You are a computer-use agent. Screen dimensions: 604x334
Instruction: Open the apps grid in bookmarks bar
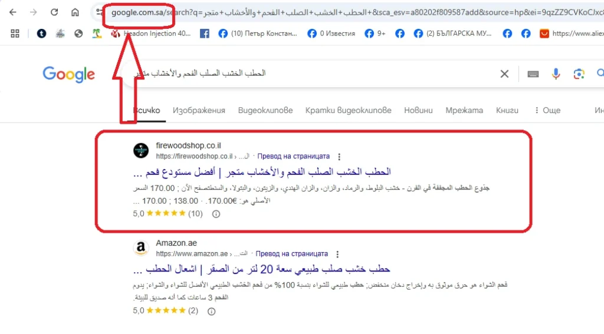pos(15,34)
